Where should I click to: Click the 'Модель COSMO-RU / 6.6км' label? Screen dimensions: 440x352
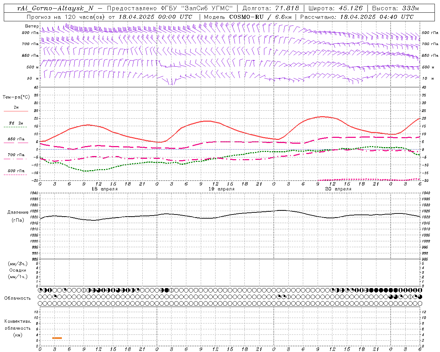tap(248, 17)
